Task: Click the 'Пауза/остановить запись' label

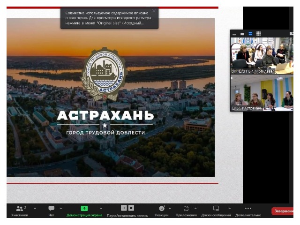Action: pyautogui.click(x=127, y=216)
